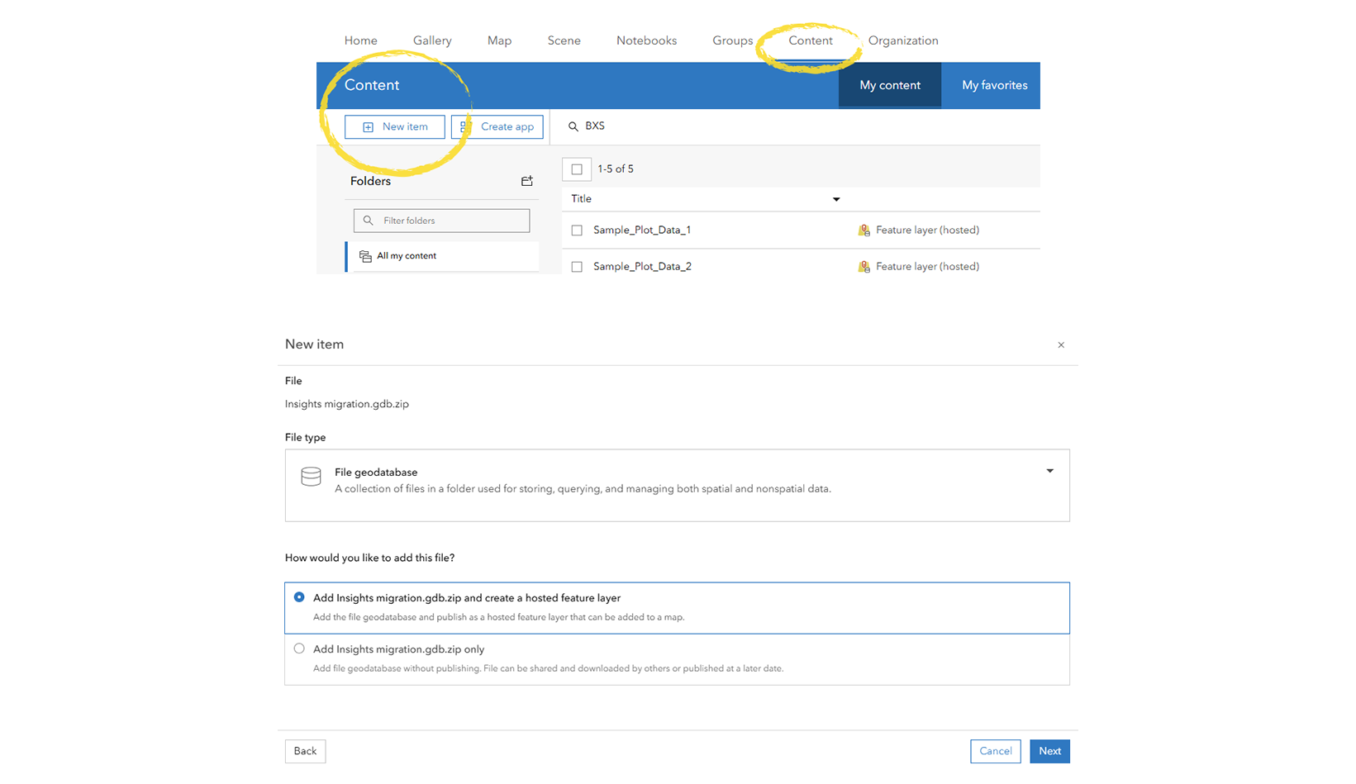Click the Create app button

click(497, 126)
